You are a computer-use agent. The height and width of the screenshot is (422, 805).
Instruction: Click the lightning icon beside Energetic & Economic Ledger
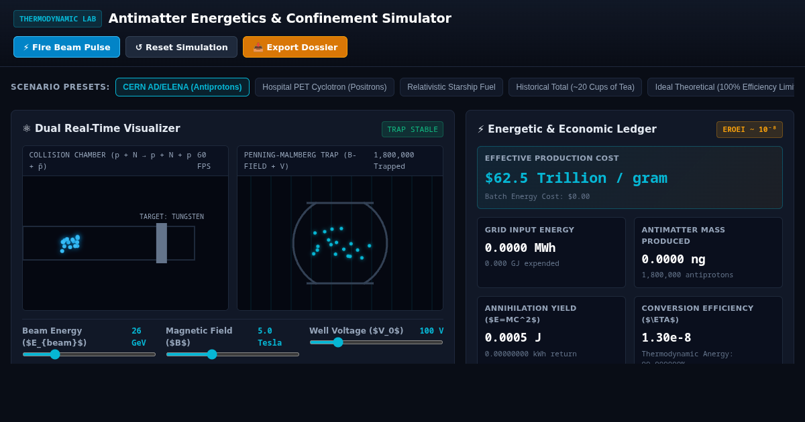pos(481,129)
